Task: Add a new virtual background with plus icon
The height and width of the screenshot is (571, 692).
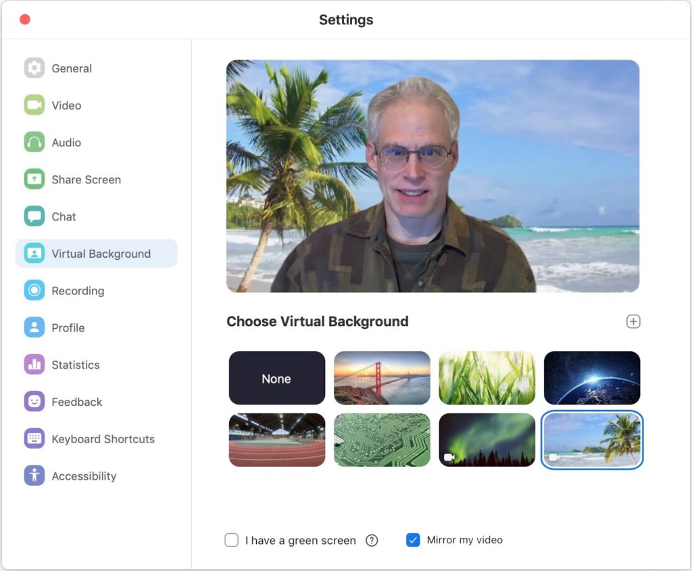Action: coord(633,321)
